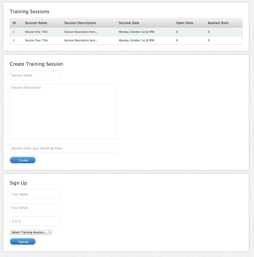
Task: Click the Create button
Action: point(23,160)
